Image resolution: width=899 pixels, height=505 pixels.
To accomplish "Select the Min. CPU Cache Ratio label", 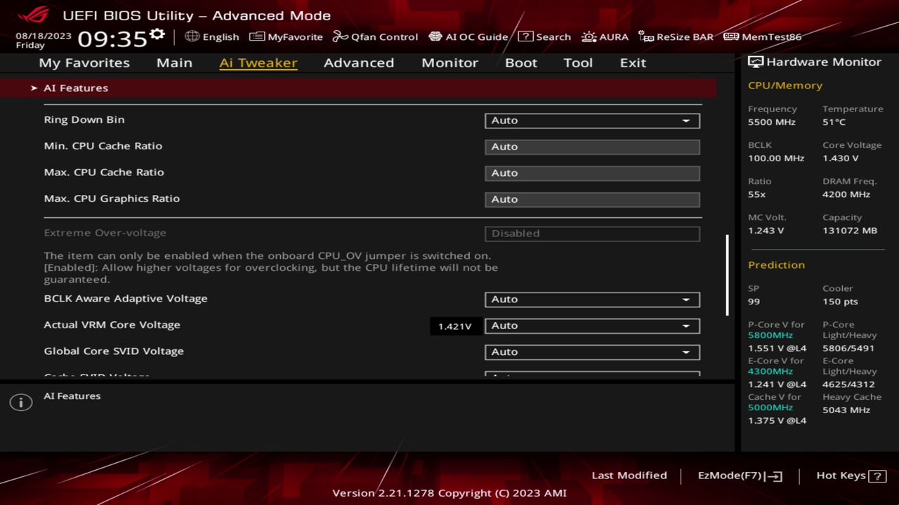I will pos(103,146).
